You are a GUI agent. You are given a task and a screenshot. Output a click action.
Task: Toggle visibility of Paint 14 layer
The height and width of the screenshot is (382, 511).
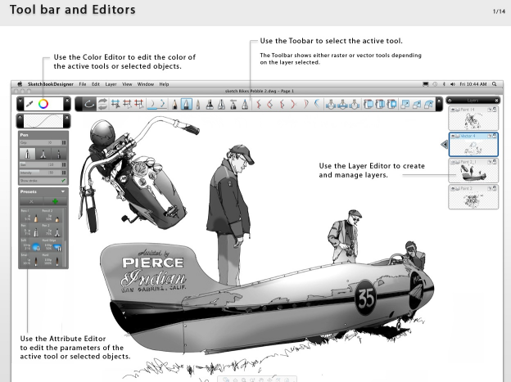coord(453,110)
